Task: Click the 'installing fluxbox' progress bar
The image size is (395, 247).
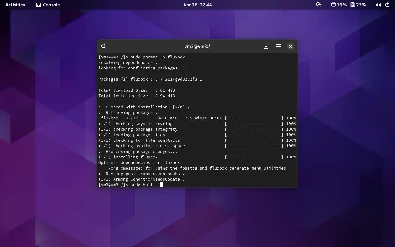Action: 254,157
